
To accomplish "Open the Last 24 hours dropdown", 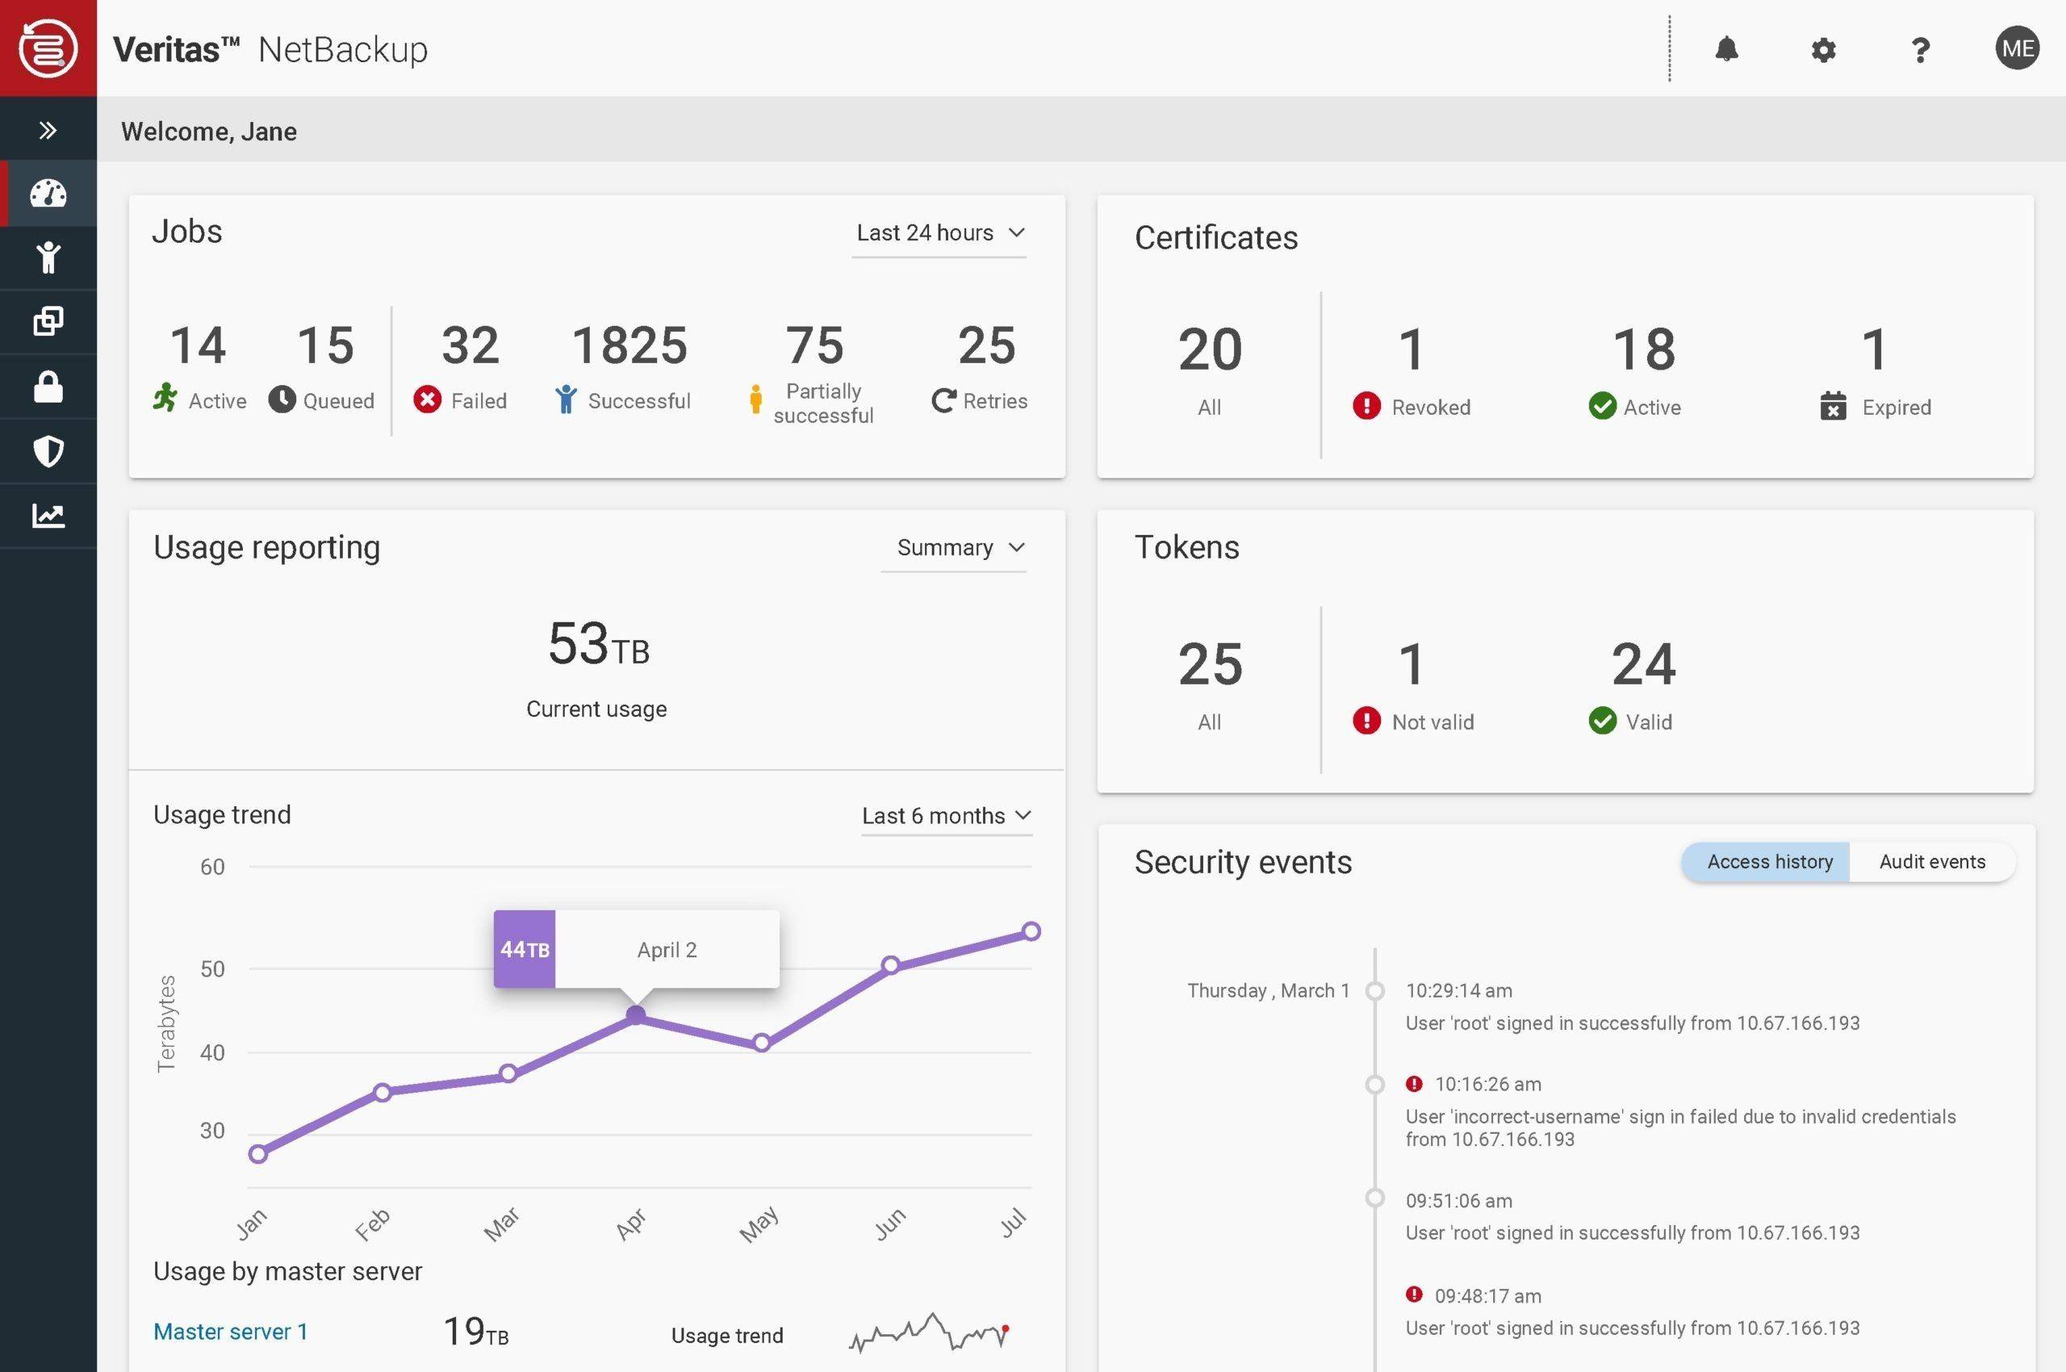I will click(x=939, y=232).
